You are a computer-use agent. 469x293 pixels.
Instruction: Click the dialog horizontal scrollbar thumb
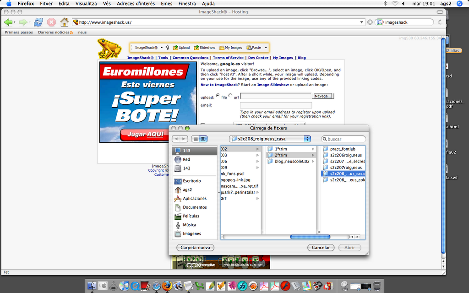point(310,237)
